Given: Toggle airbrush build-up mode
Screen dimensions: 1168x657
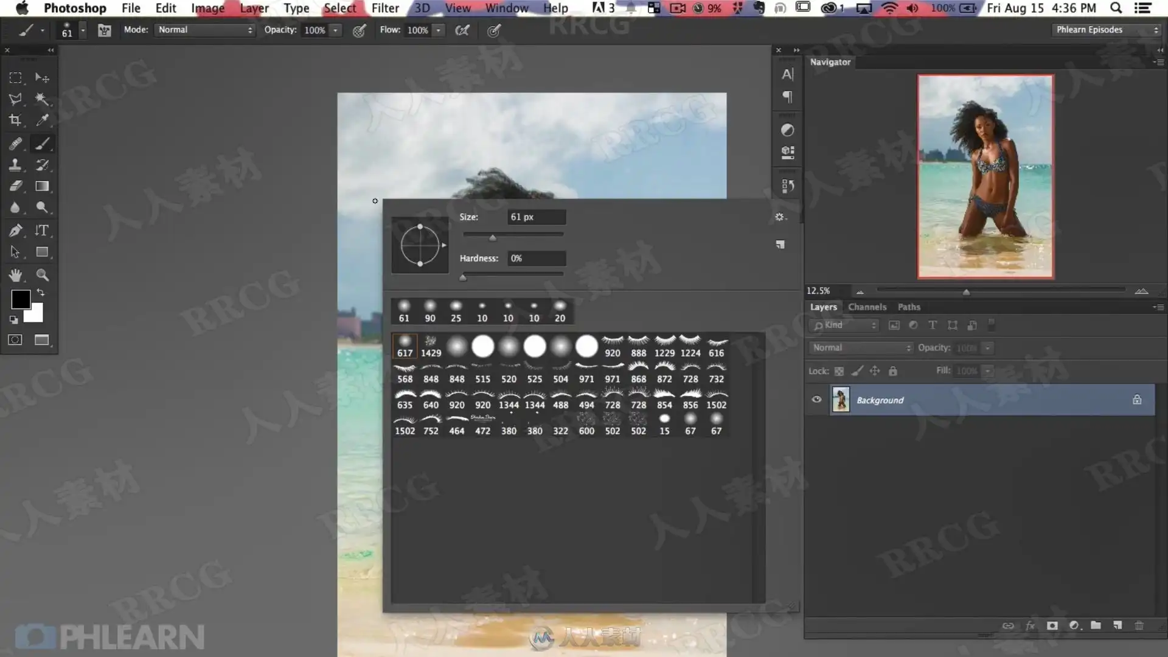Looking at the screenshot, I should coord(462,30).
